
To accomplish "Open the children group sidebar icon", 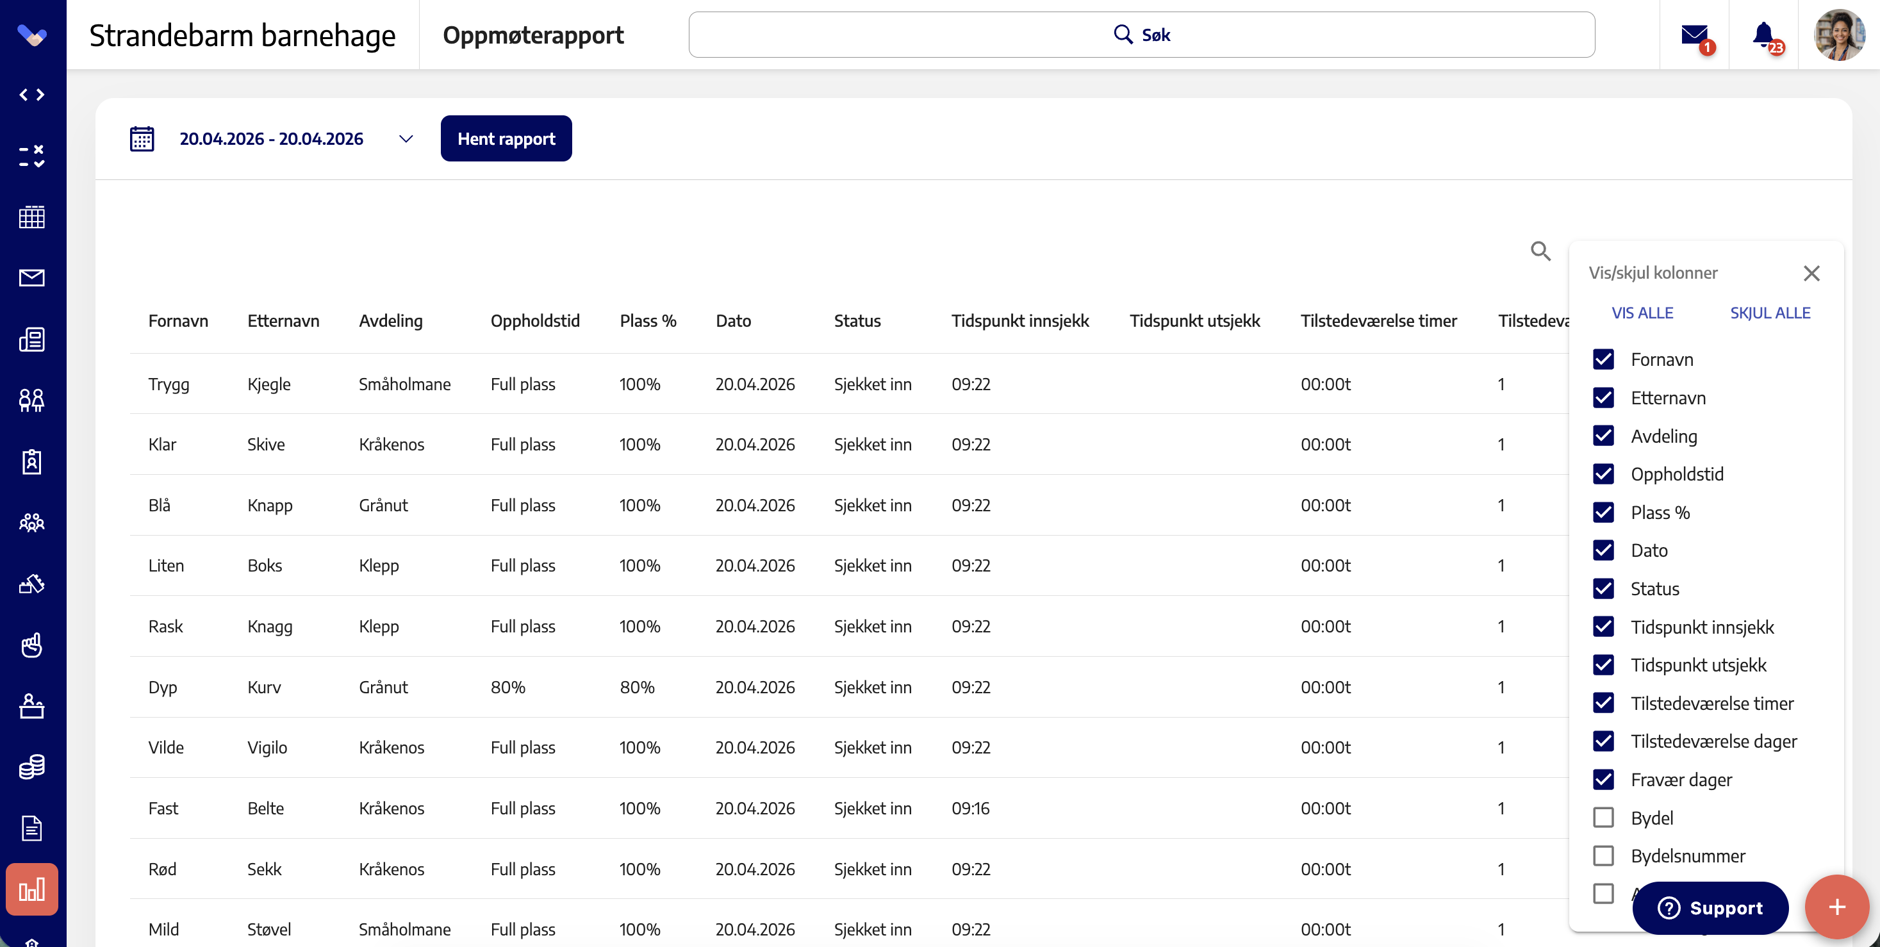I will click(x=31, y=522).
